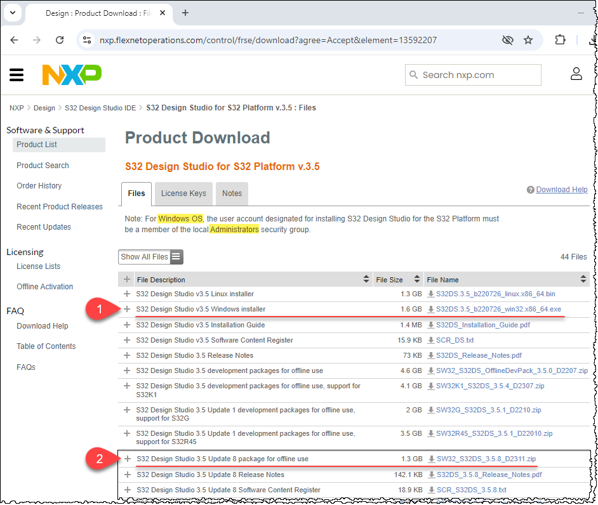Screen dimensions: 598x505
Task: Bookmark this page with star icon
Action: (x=528, y=40)
